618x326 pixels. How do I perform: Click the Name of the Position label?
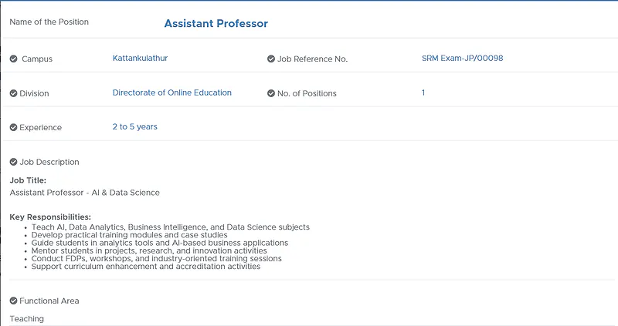pos(49,22)
